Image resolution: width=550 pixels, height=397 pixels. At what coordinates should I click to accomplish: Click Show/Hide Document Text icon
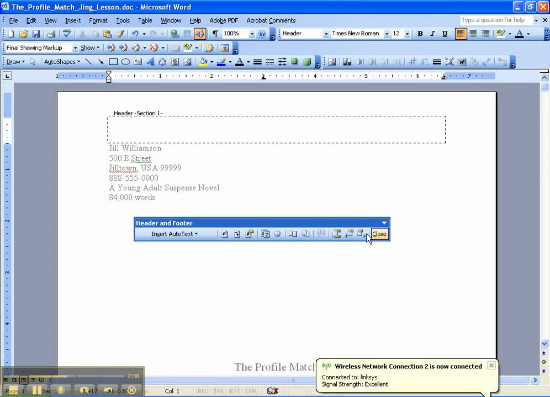[305, 234]
